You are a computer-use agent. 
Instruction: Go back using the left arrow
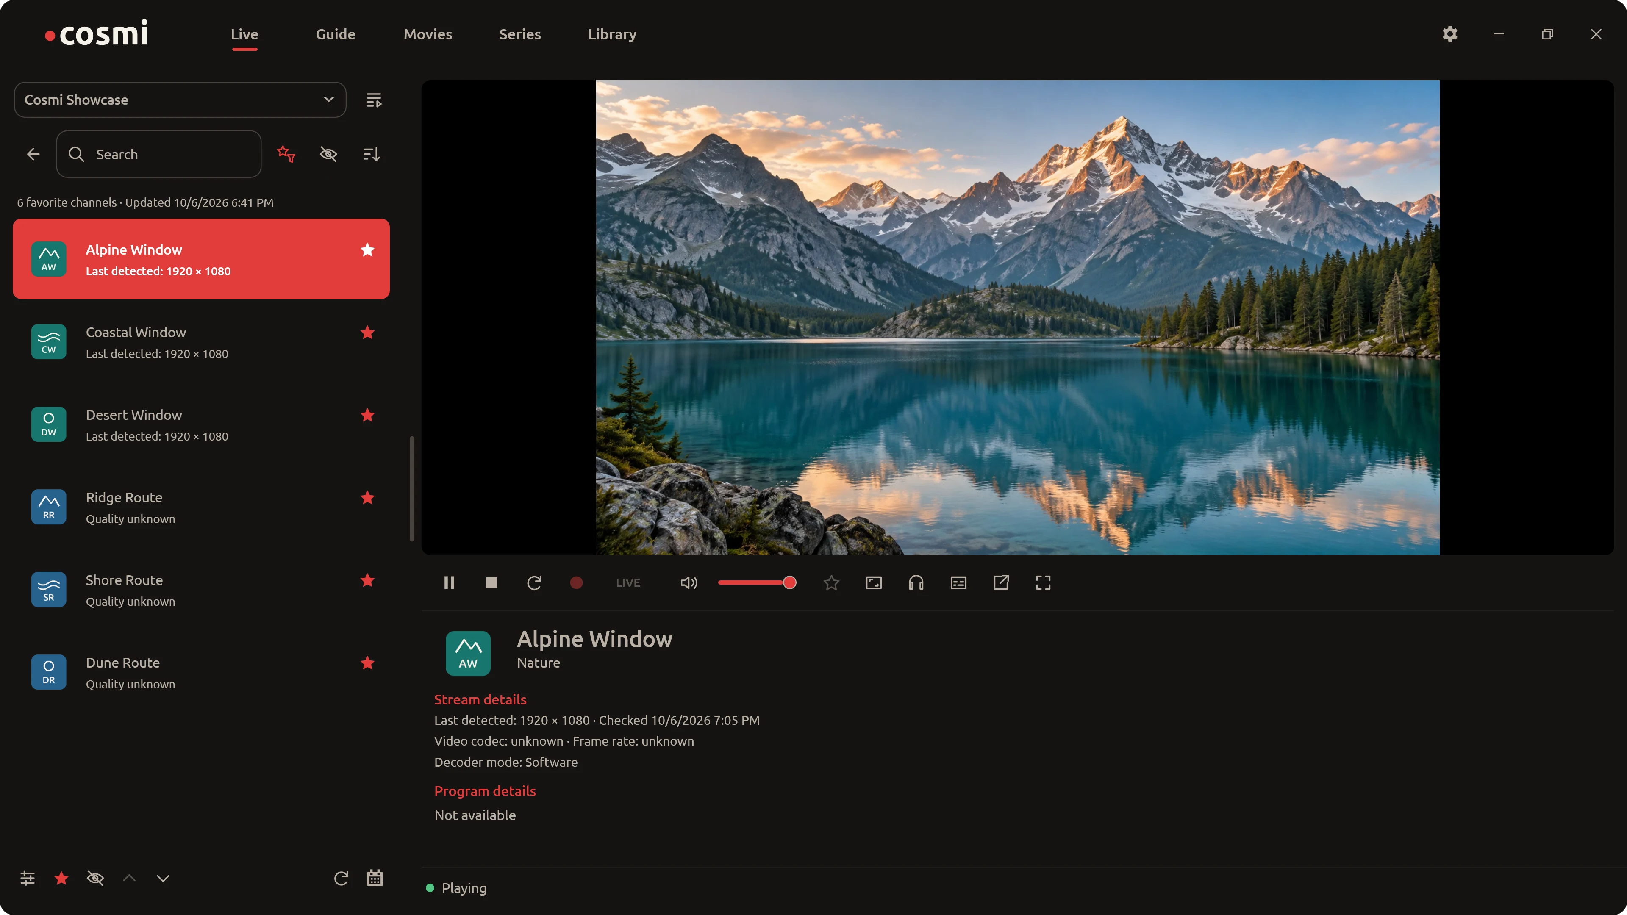tap(33, 154)
